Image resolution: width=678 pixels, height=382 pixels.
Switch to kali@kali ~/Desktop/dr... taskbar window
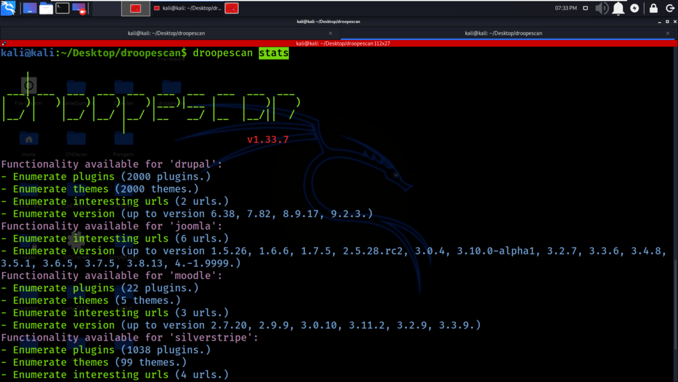[x=188, y=8]
